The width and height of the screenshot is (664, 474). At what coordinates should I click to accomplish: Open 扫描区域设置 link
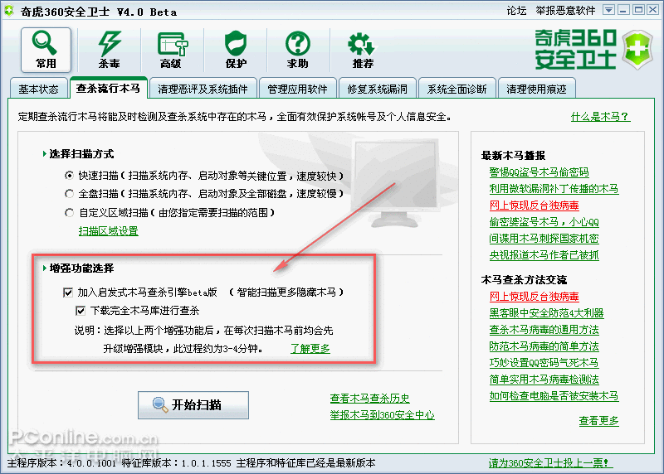109,231
